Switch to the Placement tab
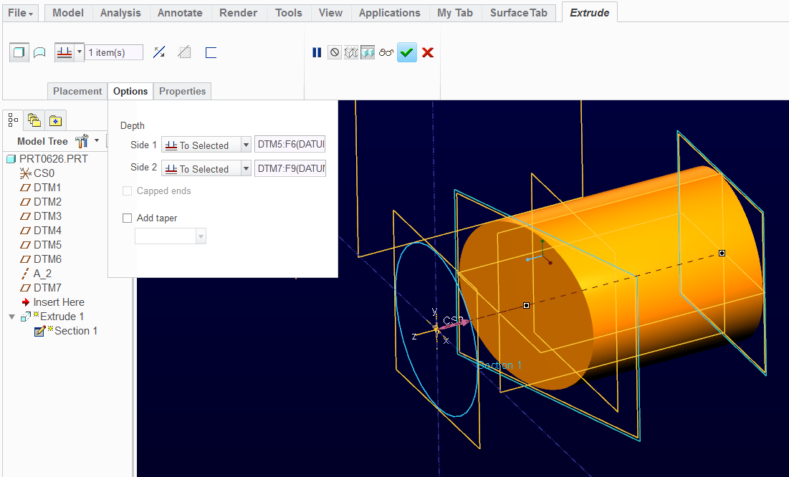789x477 pixels. point(77,91)
